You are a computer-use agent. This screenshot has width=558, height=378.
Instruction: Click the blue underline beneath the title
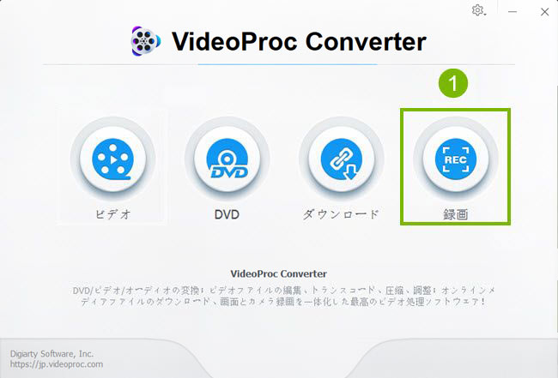point(288,64)
